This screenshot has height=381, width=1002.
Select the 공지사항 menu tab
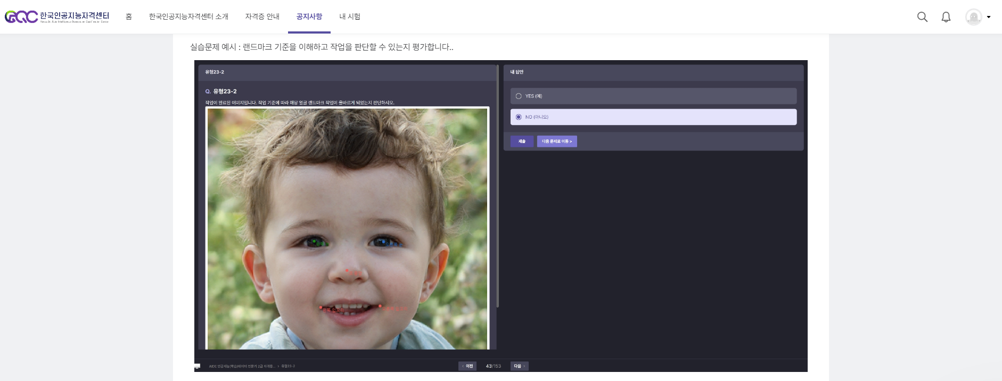pyautogui.click(x=309, y=16)
